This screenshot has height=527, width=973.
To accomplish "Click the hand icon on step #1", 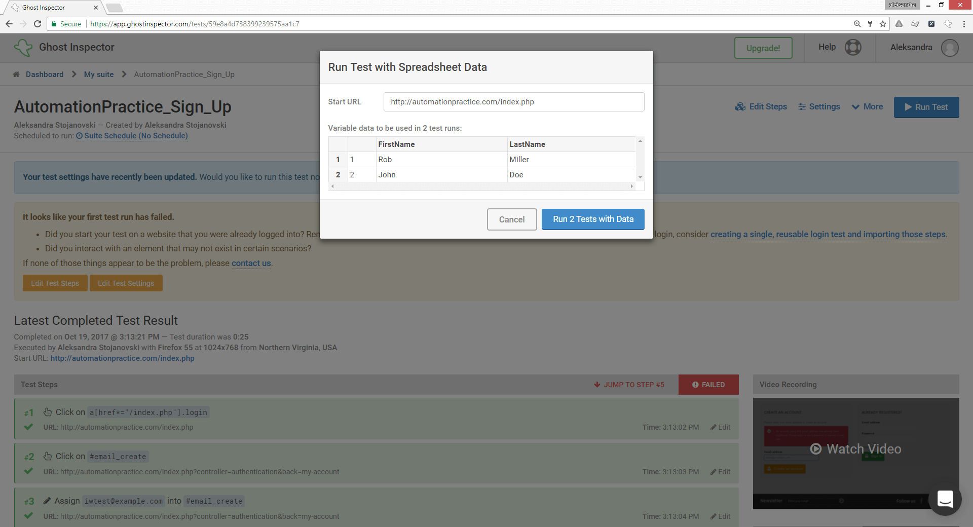I will point(48,412).
